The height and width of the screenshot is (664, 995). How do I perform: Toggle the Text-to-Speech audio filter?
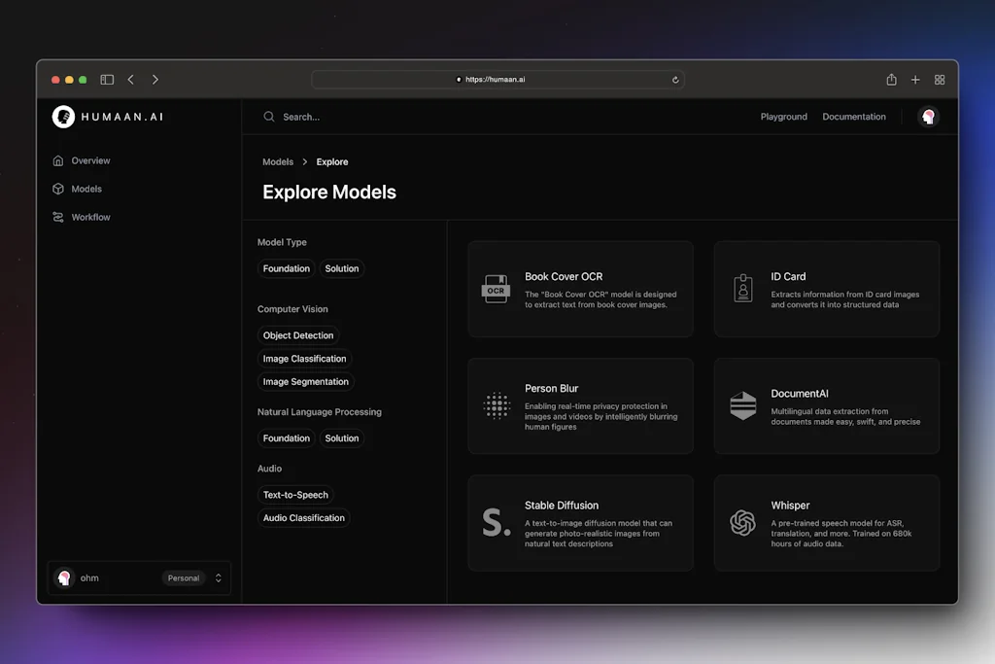(295, 495)
